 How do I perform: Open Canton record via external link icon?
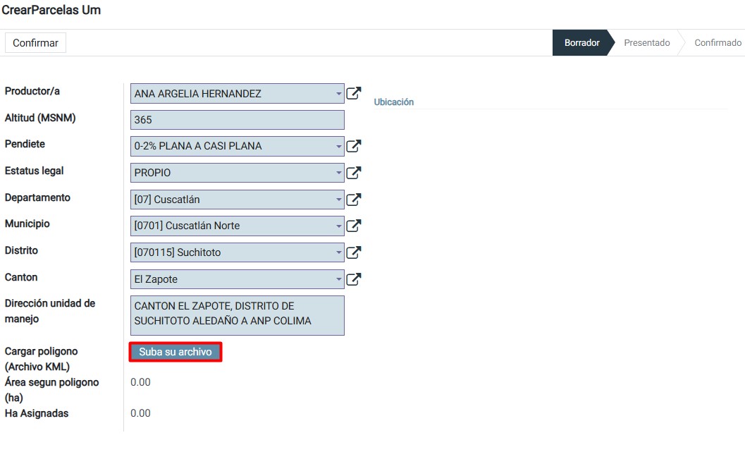tap(354, 279)
